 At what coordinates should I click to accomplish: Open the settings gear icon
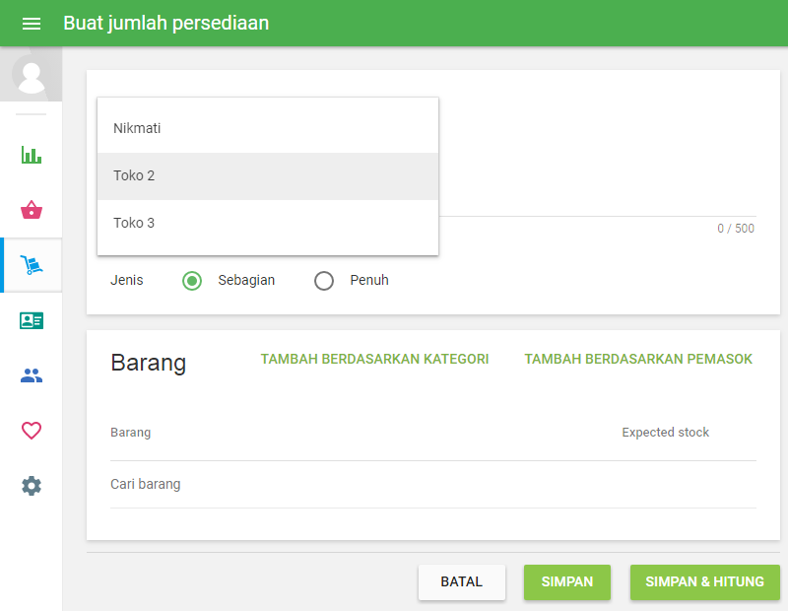[31, 486]
